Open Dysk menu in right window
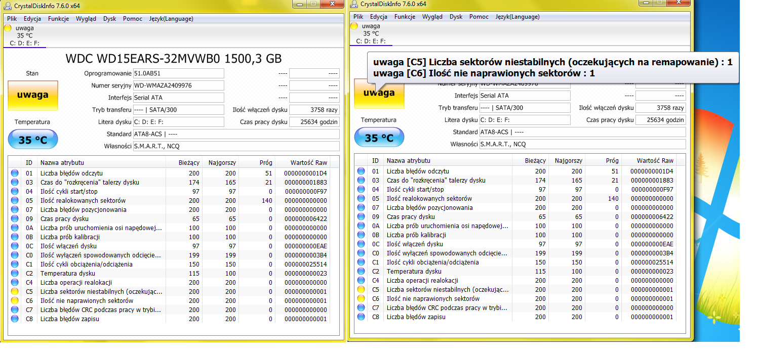This screenshot has height=354, width=759. 456,17
